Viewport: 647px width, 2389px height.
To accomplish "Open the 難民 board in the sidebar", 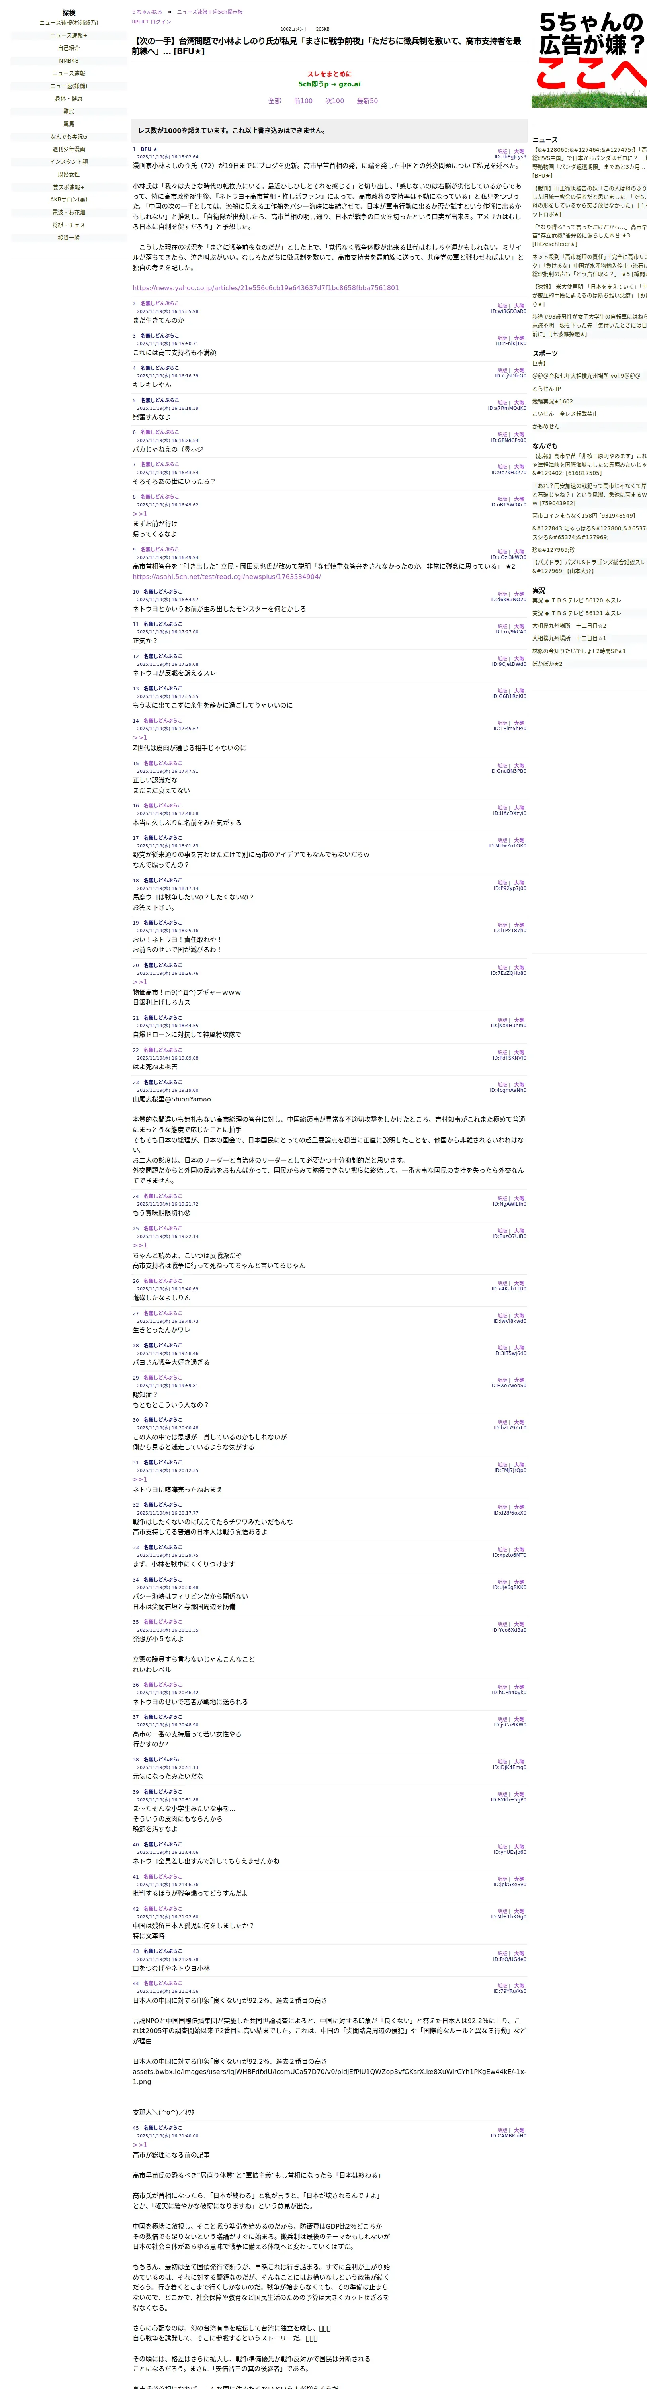I will pos(68,111).
